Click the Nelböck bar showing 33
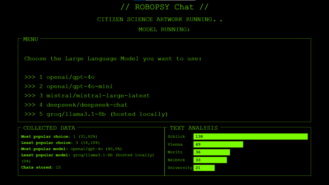 point(210,160)
